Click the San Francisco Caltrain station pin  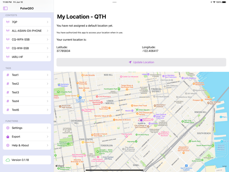point(186,165)
